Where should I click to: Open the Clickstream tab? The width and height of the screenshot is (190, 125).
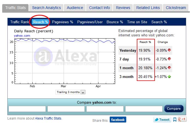(x=176, y=8)
